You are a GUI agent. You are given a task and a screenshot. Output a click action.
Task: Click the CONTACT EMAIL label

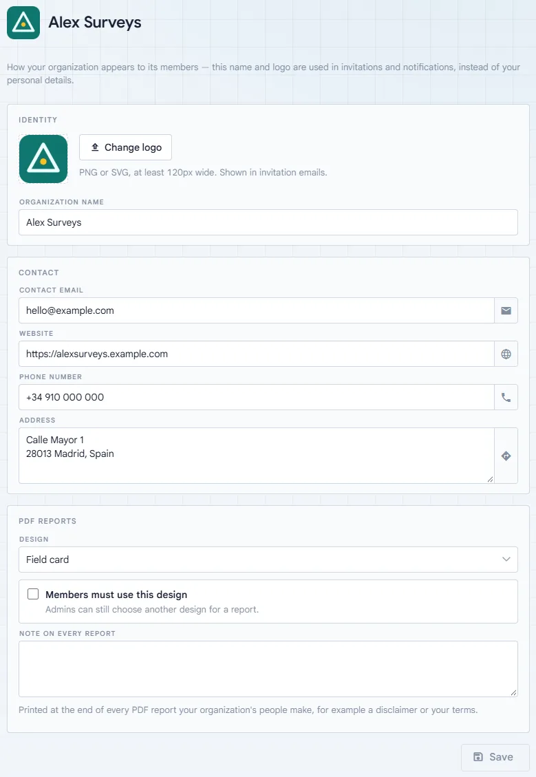coord(51,290)
